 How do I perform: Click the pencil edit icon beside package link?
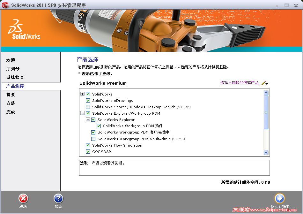(x=263, y=83)
